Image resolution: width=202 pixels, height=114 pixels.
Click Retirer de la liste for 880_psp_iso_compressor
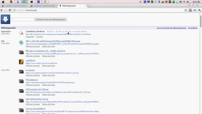point(48,56)
